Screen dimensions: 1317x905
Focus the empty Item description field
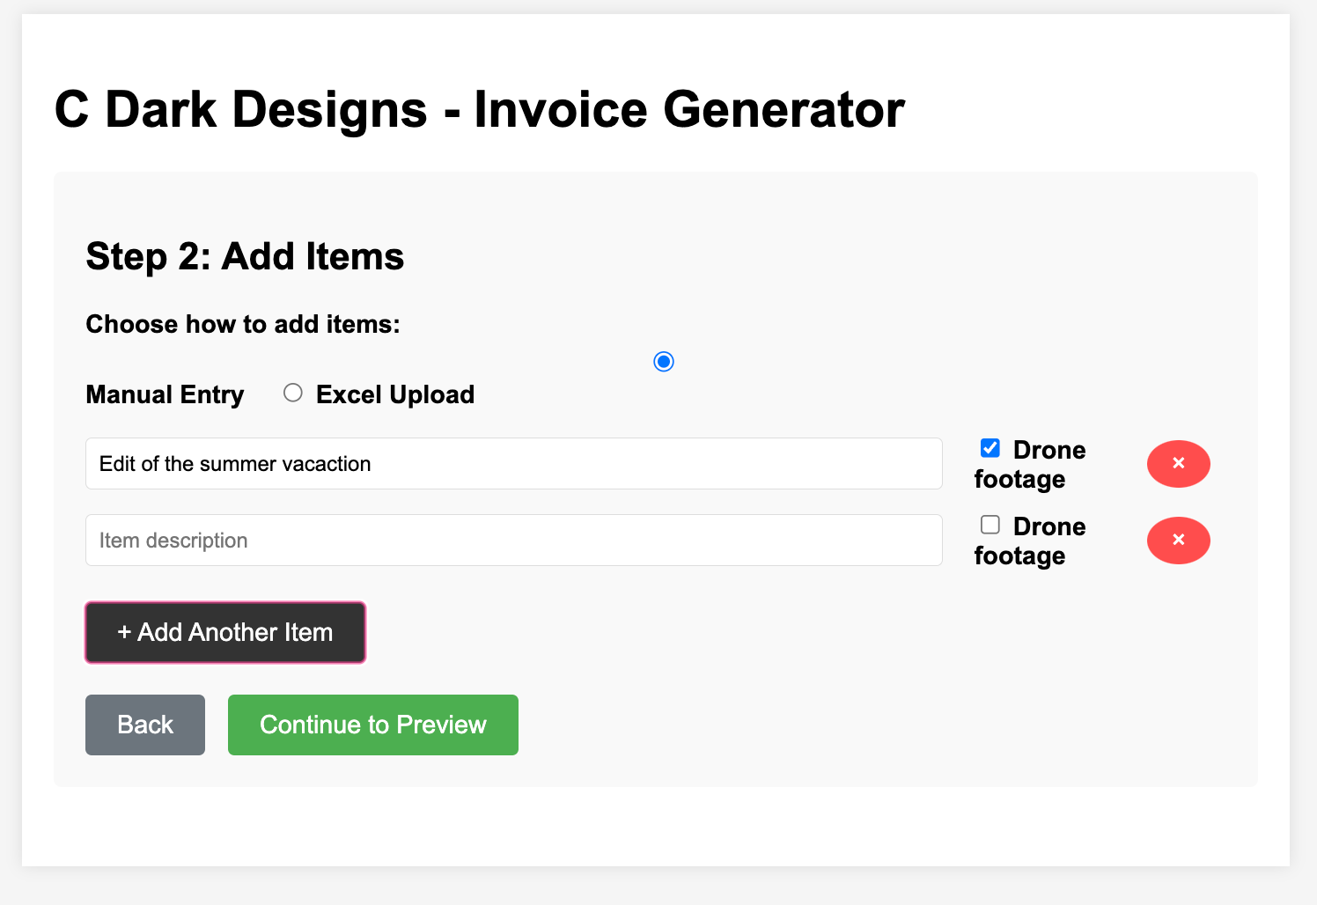[x=514, y=541]
